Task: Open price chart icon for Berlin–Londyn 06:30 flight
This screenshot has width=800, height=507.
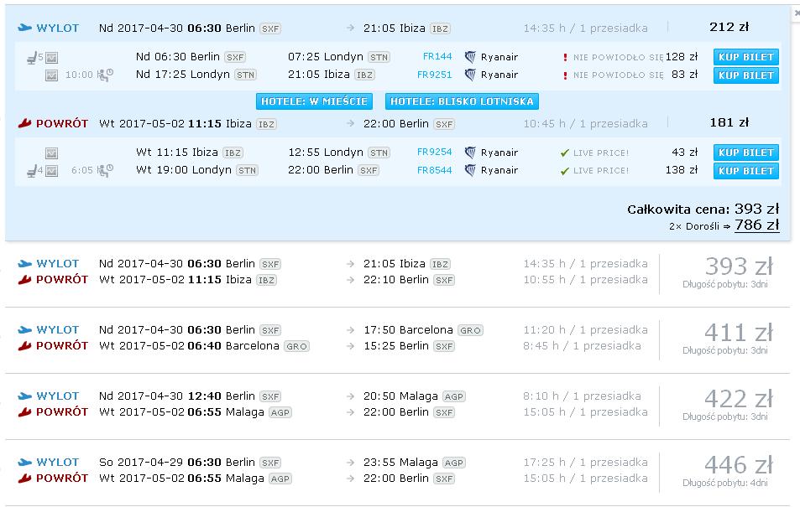Action: coord(51,58)
